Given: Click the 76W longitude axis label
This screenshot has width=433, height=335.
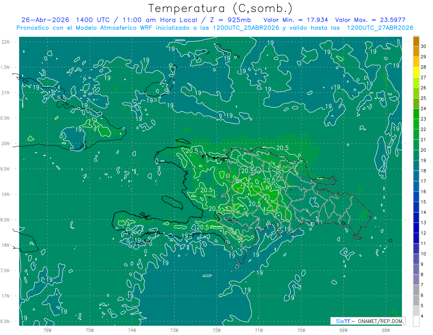Looking at the screenshot, I should tap(47, 330).
